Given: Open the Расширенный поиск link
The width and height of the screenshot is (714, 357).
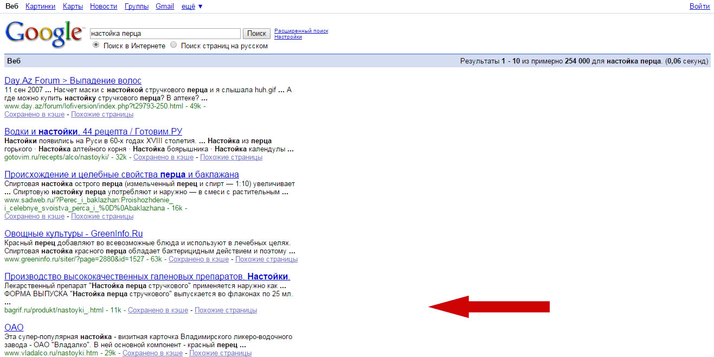Looking at the screenshot, I should pyautogui.click(x=301, y=31).
